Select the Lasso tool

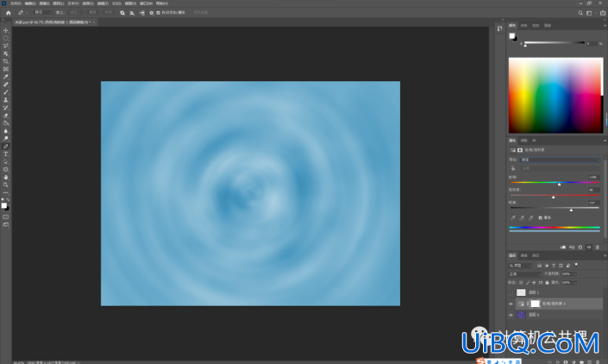tap(6, 46)
